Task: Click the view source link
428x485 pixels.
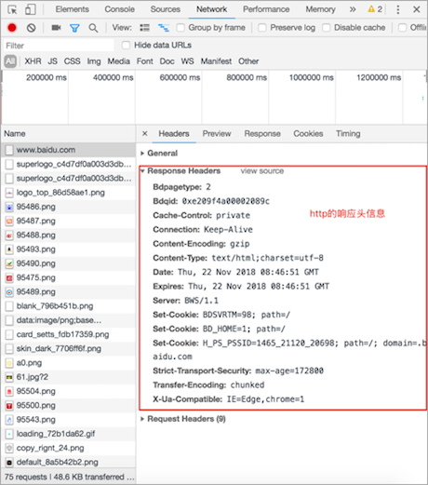Action: coord(262,171)
